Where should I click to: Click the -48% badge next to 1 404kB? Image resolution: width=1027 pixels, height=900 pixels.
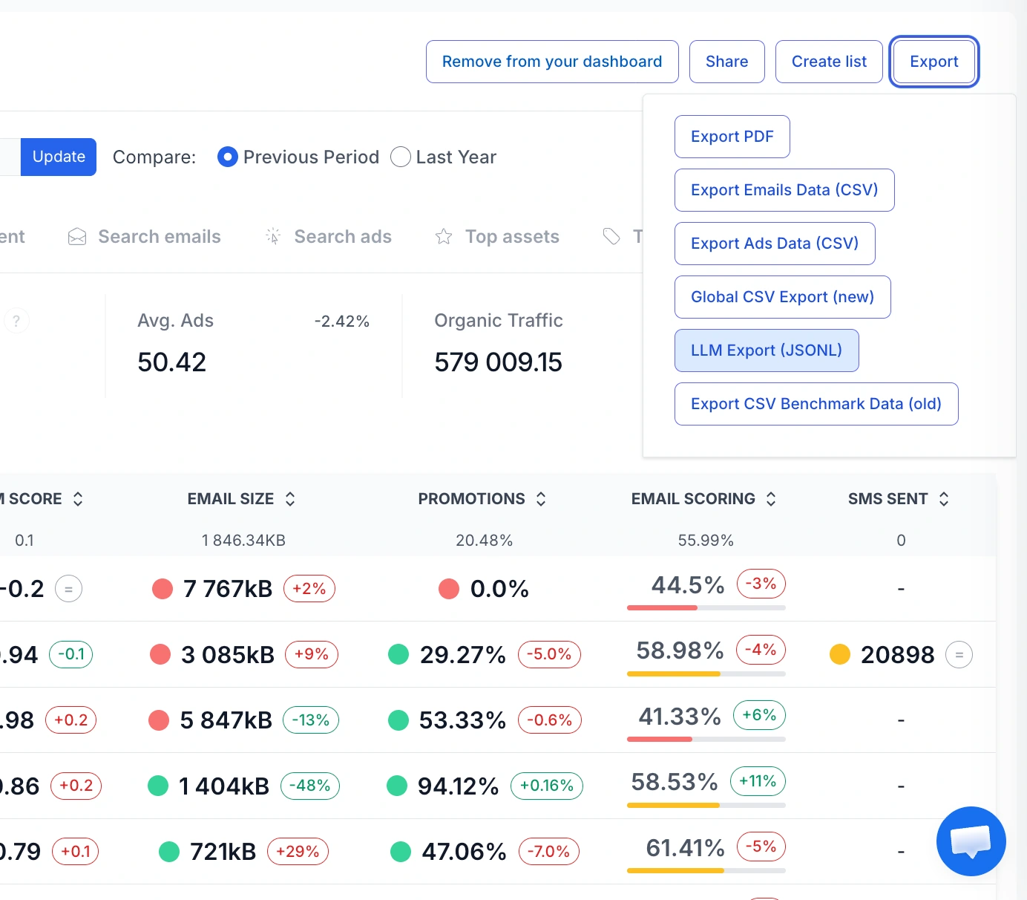(x=310, y=786)
